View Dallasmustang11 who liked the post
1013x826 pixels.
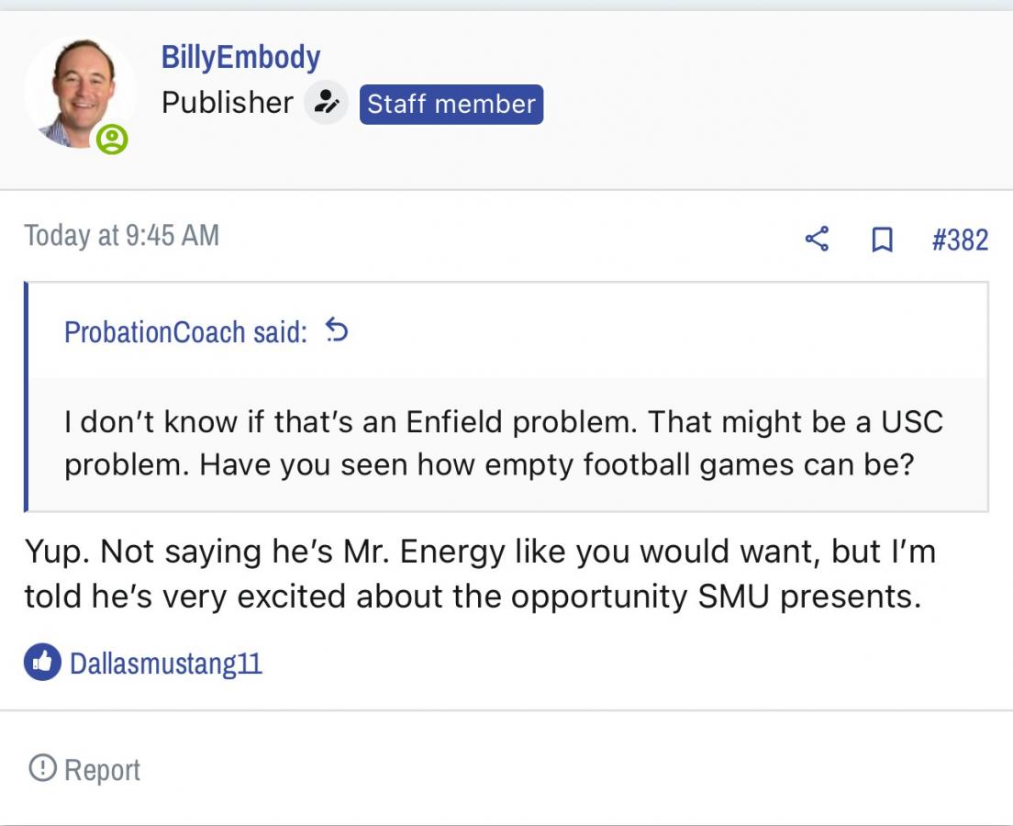tap(166, 663)
